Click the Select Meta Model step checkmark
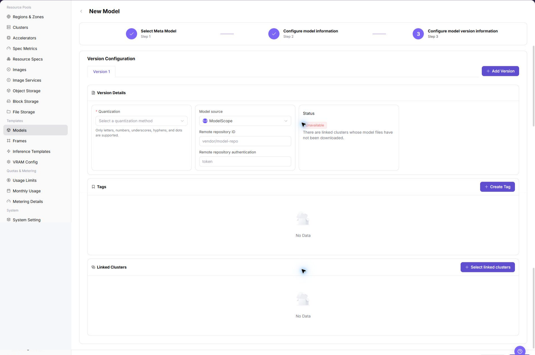This screenshot has width=535, height=355. 132,34
